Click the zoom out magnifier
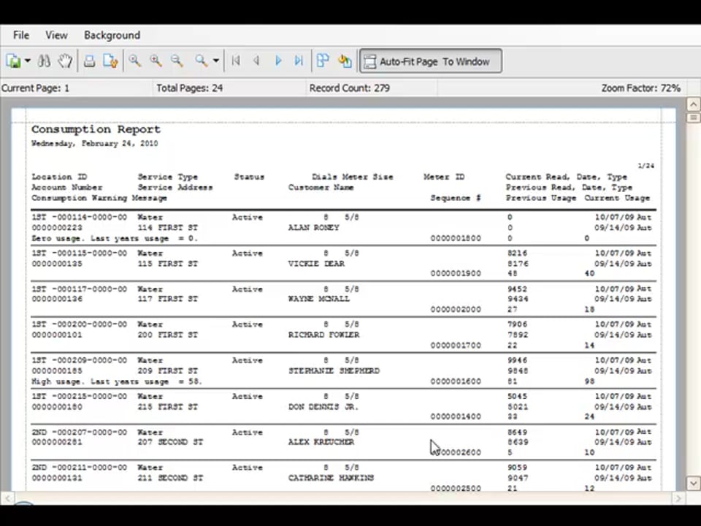This screenshot has width=701, height=526. pos(177,61)
